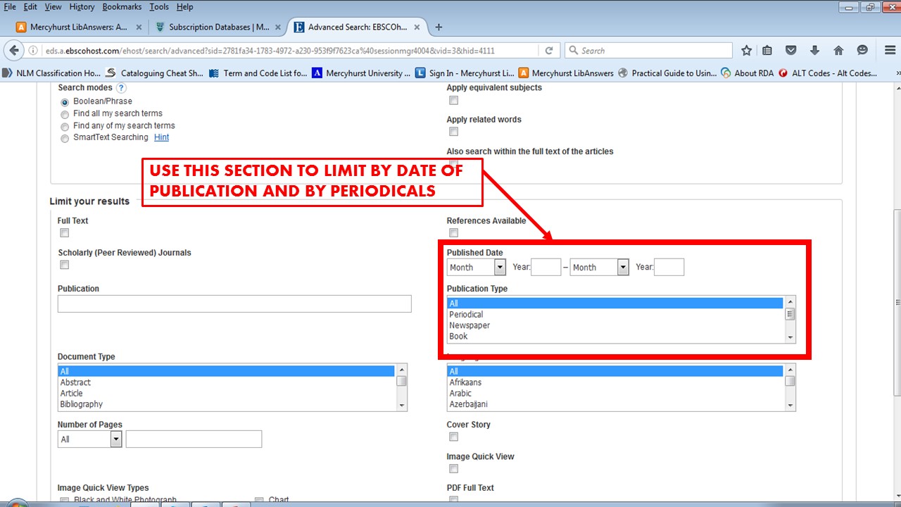Click the browser back arrow button

pos(14,51)
